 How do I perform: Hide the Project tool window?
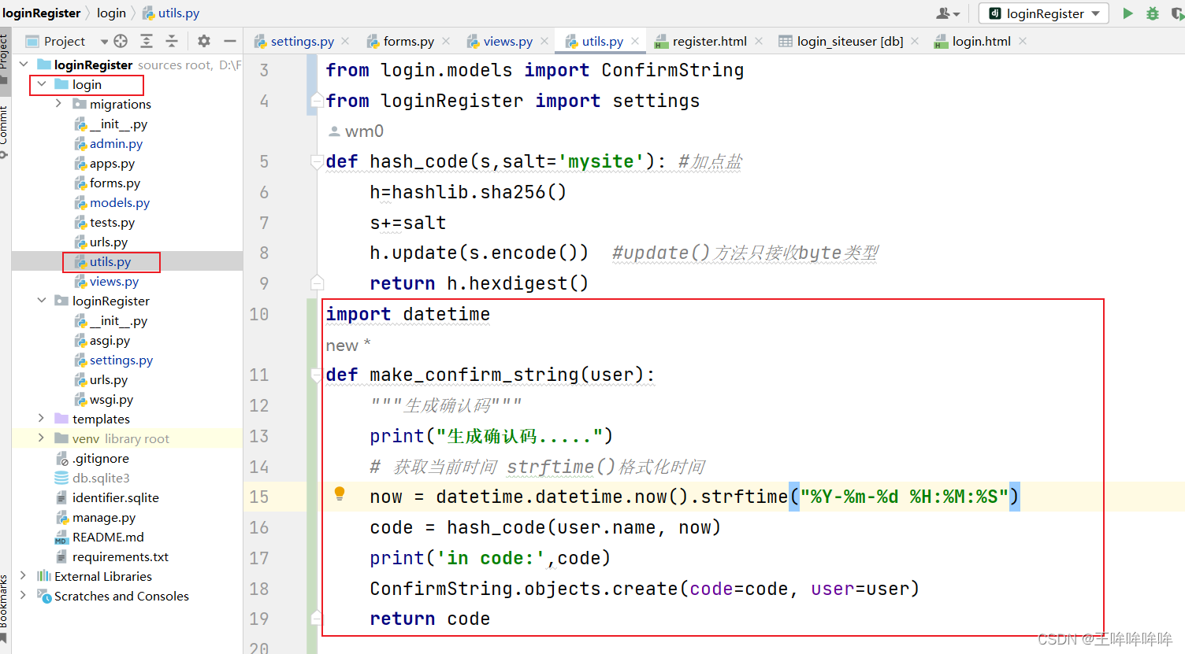[x=230, y=41]
